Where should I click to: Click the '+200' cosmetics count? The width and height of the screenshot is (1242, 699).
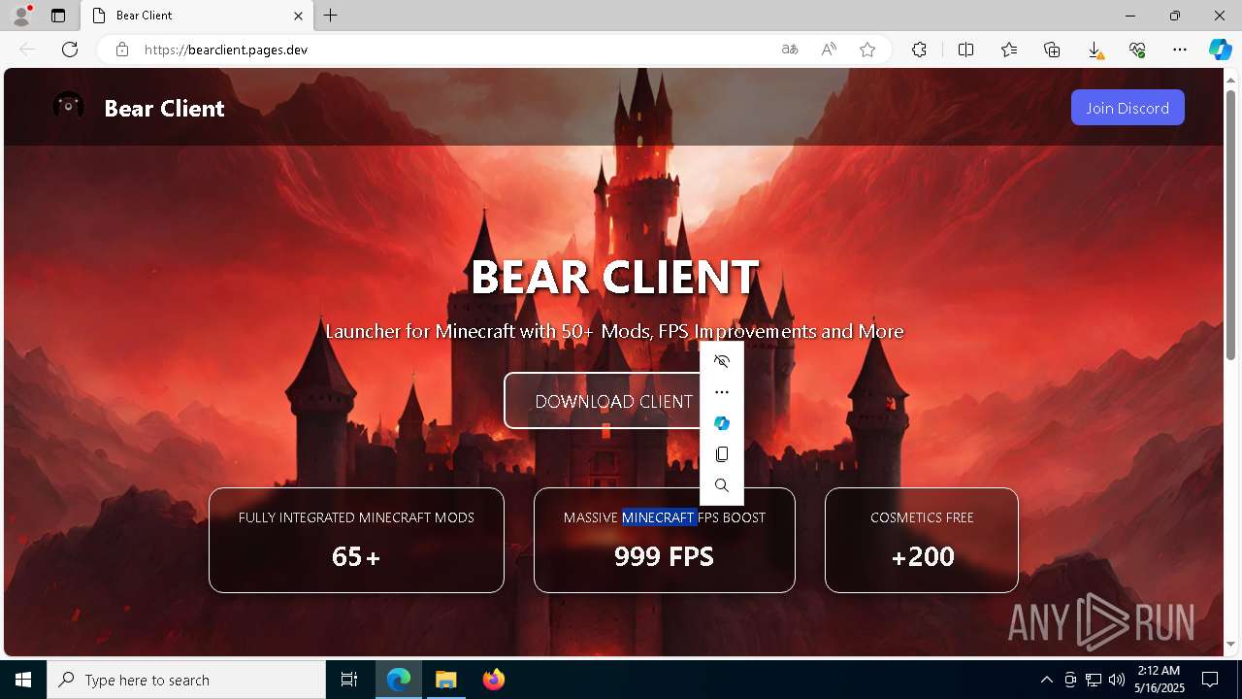pos(922,556)
